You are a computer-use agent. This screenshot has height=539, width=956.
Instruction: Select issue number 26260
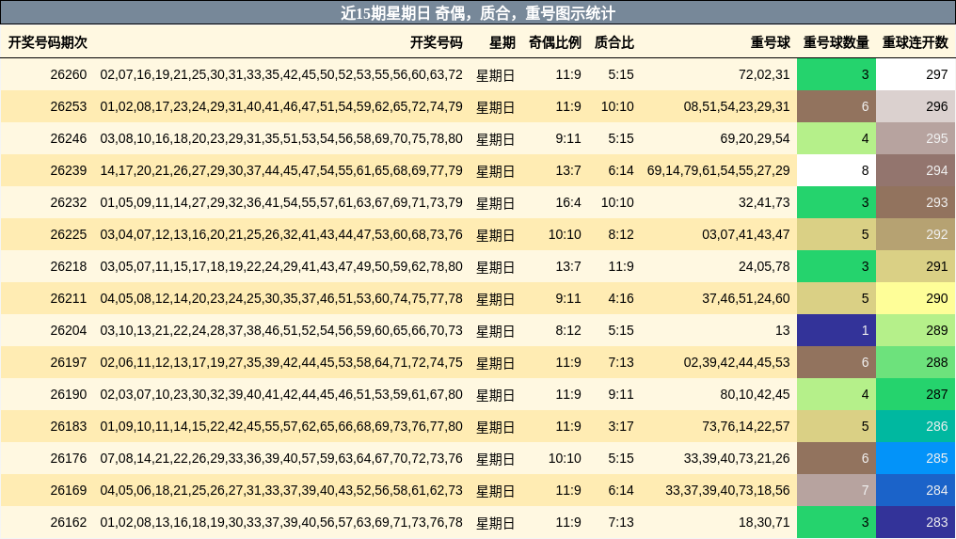tap(69, 74)
